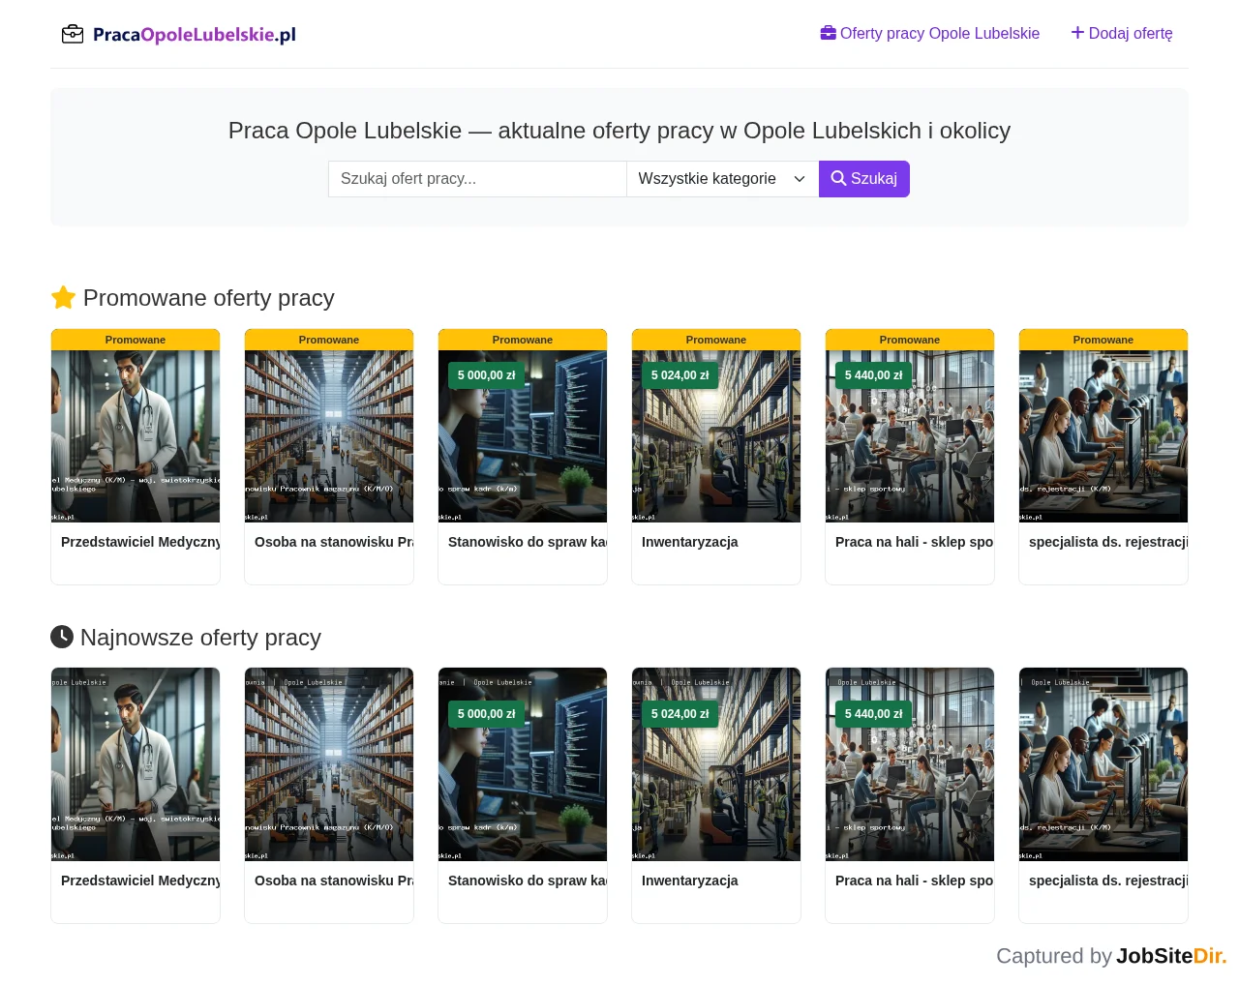Screen dimensions: 1239x985
Task: Click the 5 440,00 zł badge in newest offers
Action: click(874, 714)
